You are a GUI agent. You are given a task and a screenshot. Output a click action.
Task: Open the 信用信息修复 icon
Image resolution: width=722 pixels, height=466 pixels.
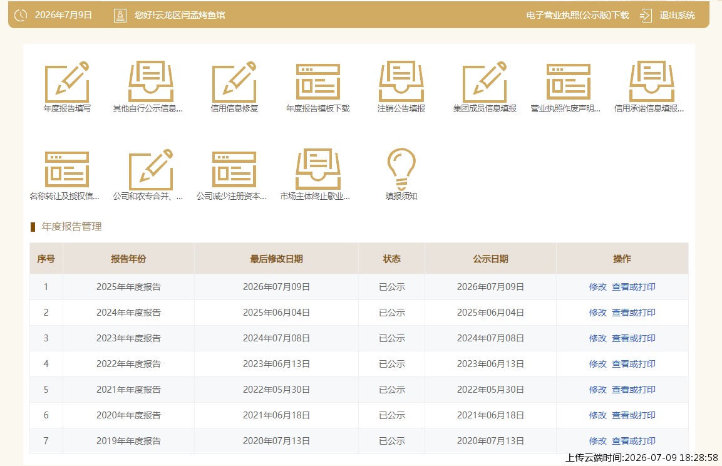pos(234,82)
